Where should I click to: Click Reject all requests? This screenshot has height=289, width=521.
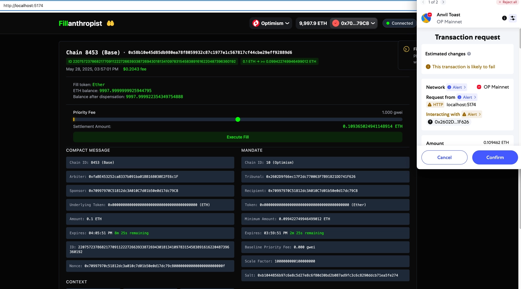(508, 2)
